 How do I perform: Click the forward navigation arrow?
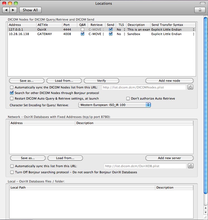point(14,10)
